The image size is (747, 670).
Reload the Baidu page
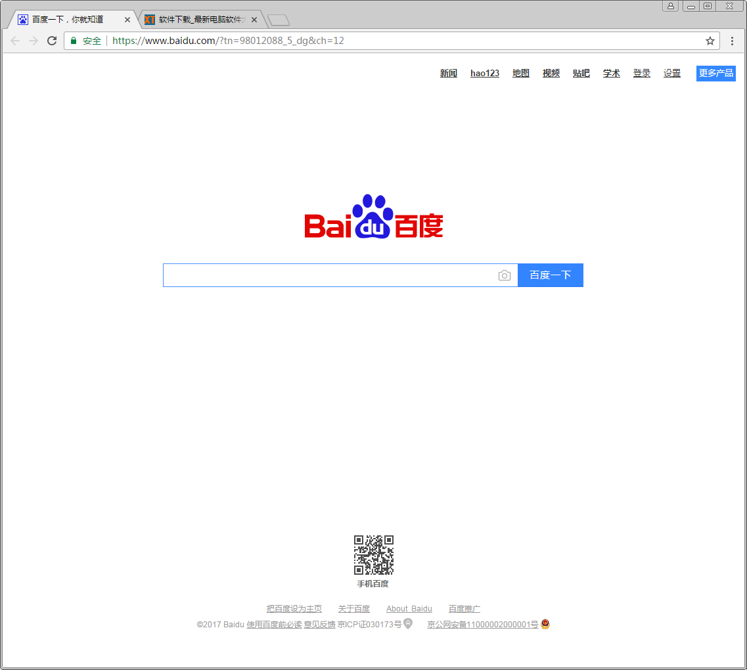52,41
